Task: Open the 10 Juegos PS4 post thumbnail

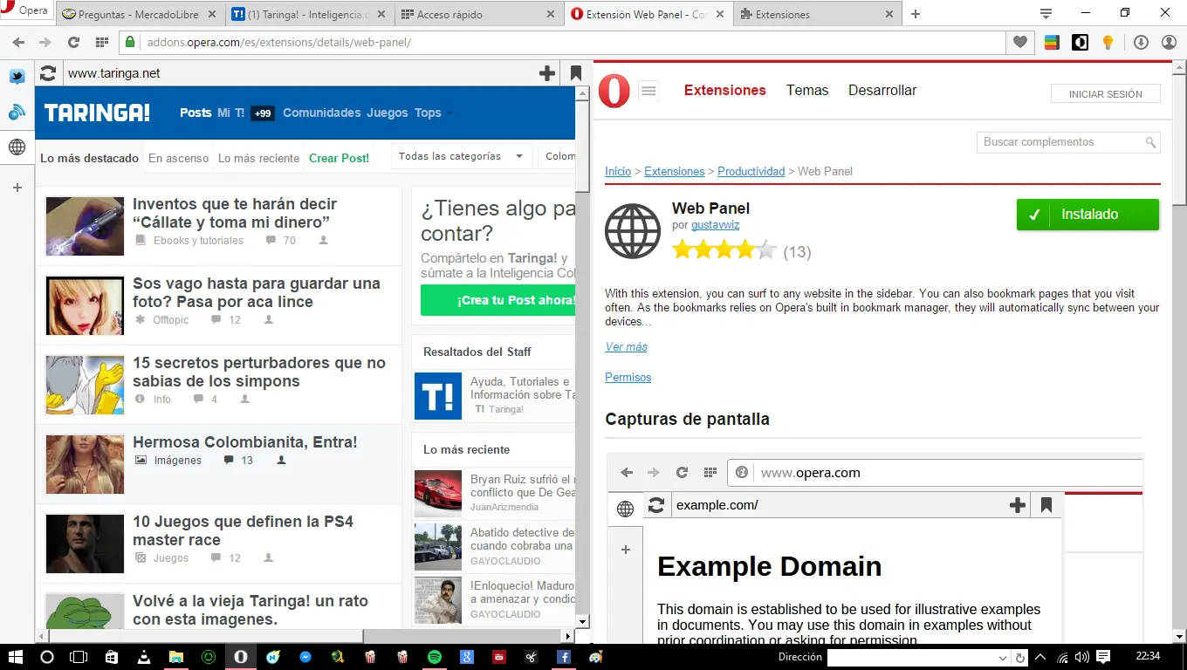Action: point(85,544)
